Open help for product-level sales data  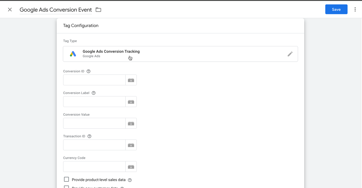(130, 180)
